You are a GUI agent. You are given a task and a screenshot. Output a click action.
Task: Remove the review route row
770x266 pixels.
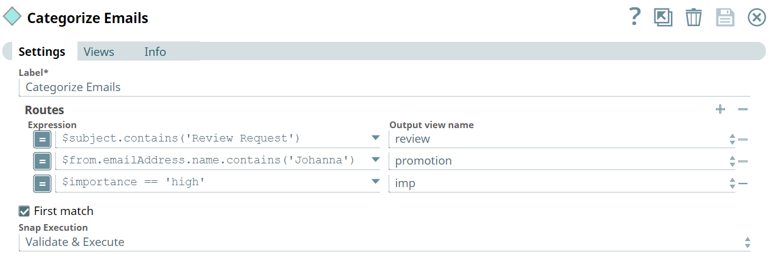coord(743,139)
